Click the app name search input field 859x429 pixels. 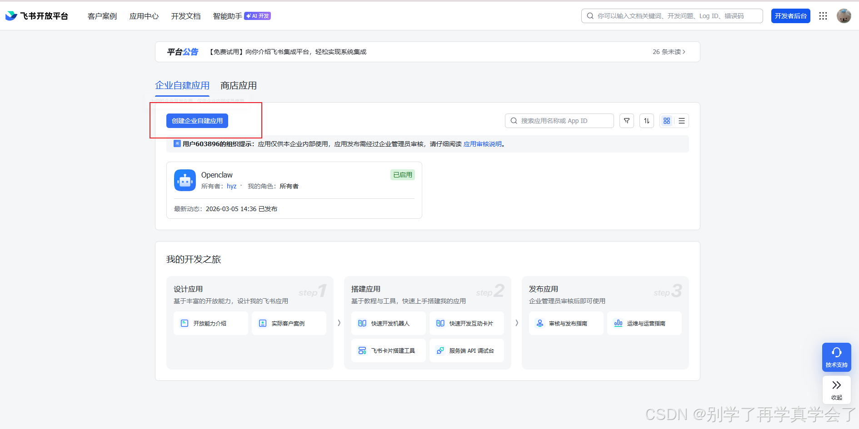(x=564, y=121)
